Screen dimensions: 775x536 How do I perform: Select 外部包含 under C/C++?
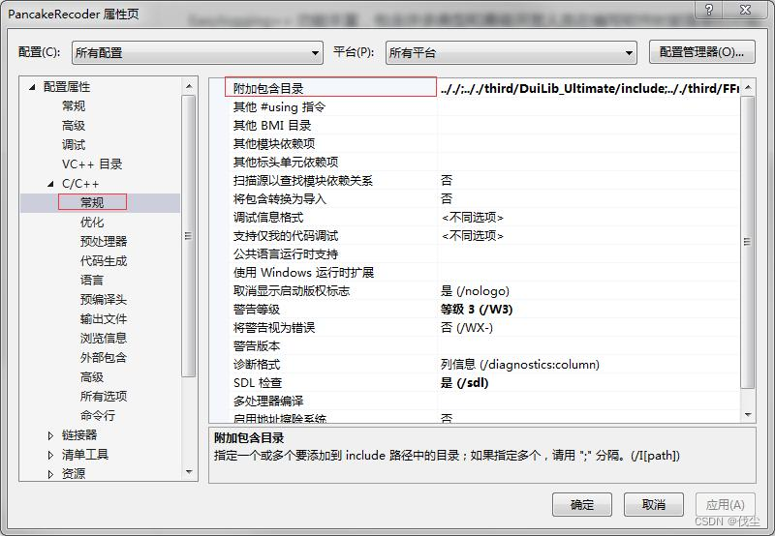pos(104,357)
